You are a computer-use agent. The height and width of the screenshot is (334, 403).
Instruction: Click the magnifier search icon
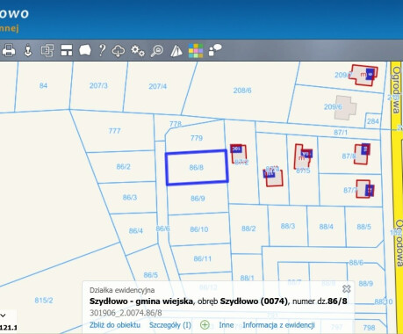click(x=157, y=51)
